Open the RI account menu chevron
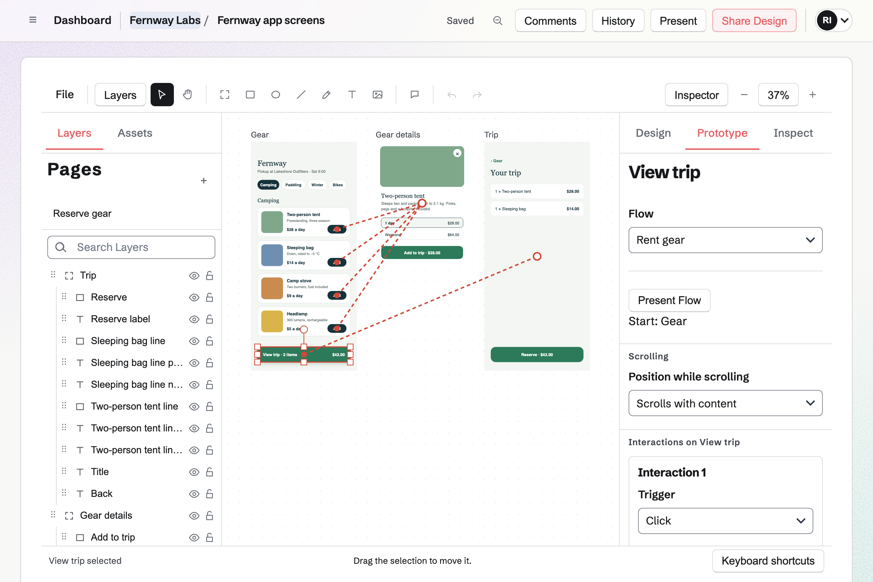The image size is (873, 582). coord(844,20)
